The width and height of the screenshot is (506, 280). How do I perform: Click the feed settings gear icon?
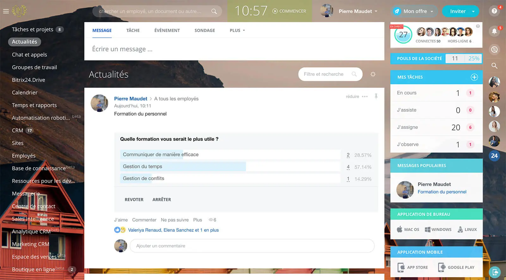pos(373,74)
